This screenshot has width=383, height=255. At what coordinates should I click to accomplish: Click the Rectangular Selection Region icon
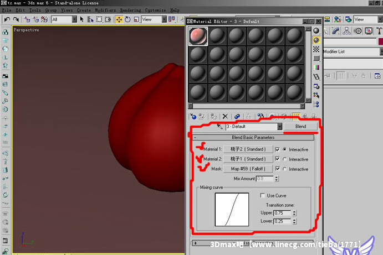(99, 19)
